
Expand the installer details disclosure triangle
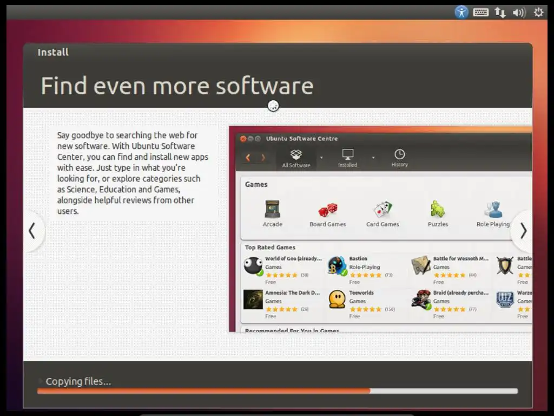coord(40,381)
